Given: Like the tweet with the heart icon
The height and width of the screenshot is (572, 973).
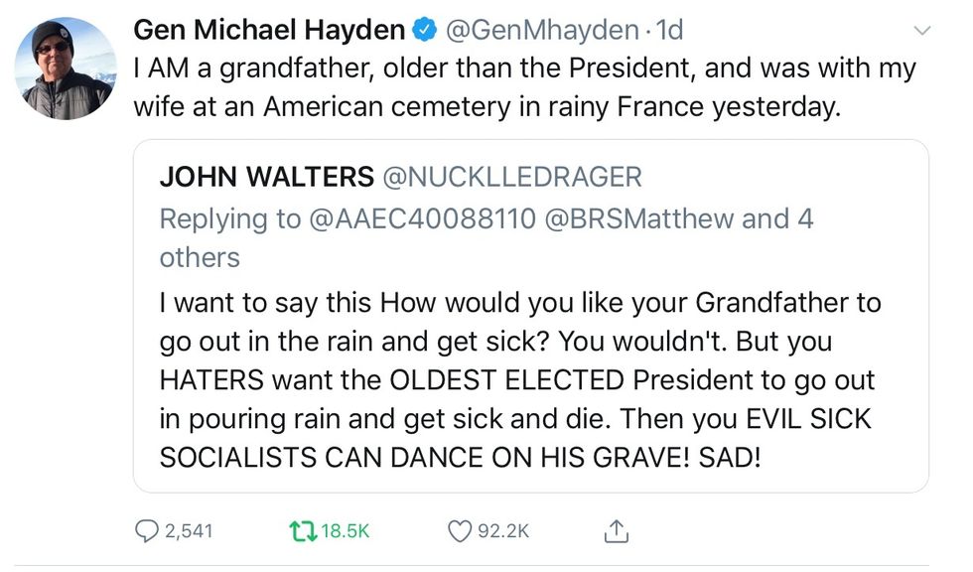Looking at the screenshot, I should point(459,531).
